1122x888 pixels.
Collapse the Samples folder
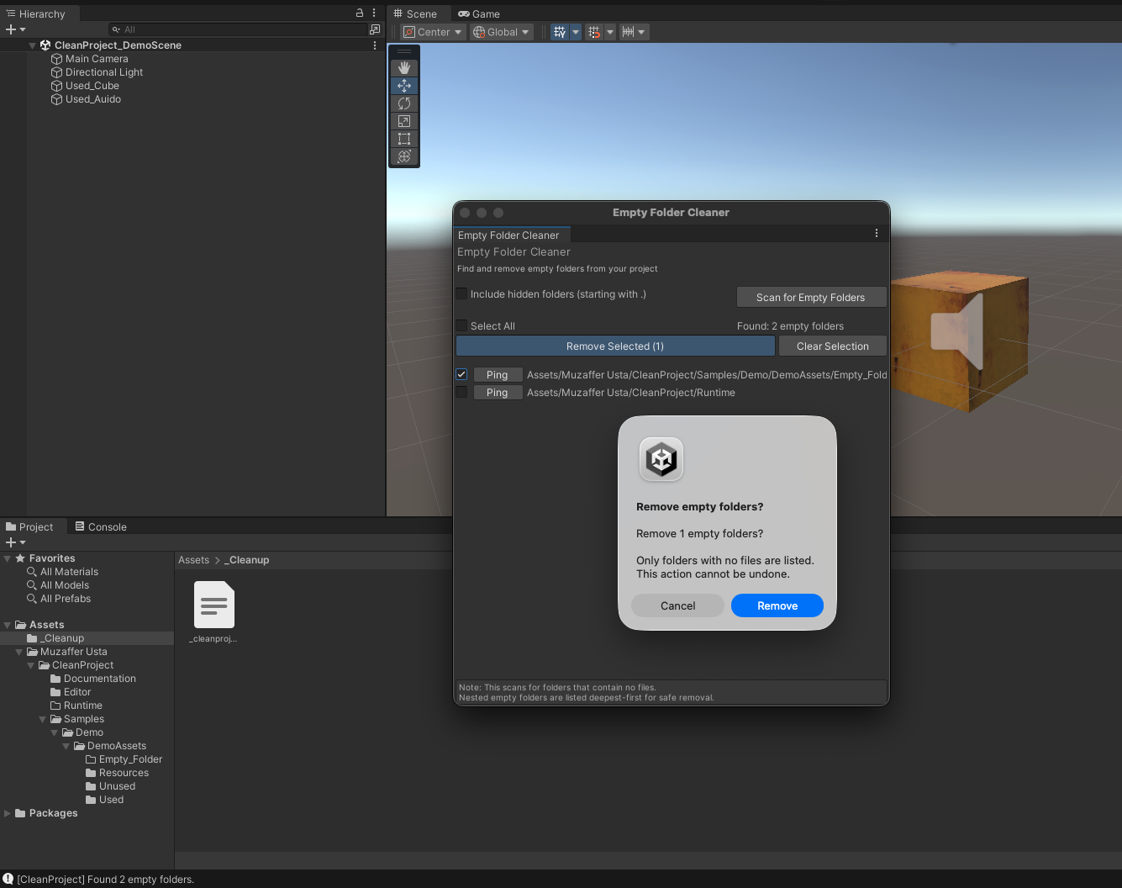tap(43, 719)
